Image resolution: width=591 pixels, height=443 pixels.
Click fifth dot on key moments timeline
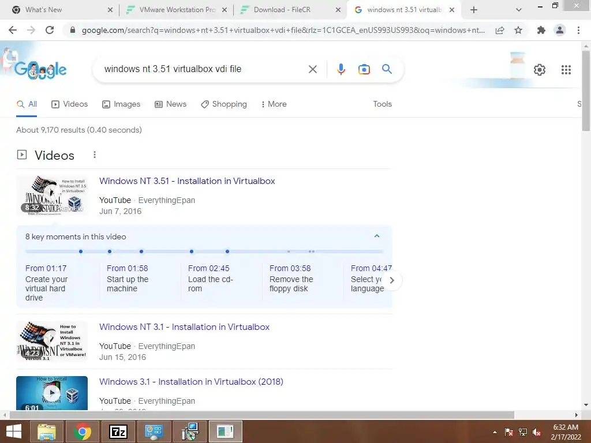tap(227, 251)
